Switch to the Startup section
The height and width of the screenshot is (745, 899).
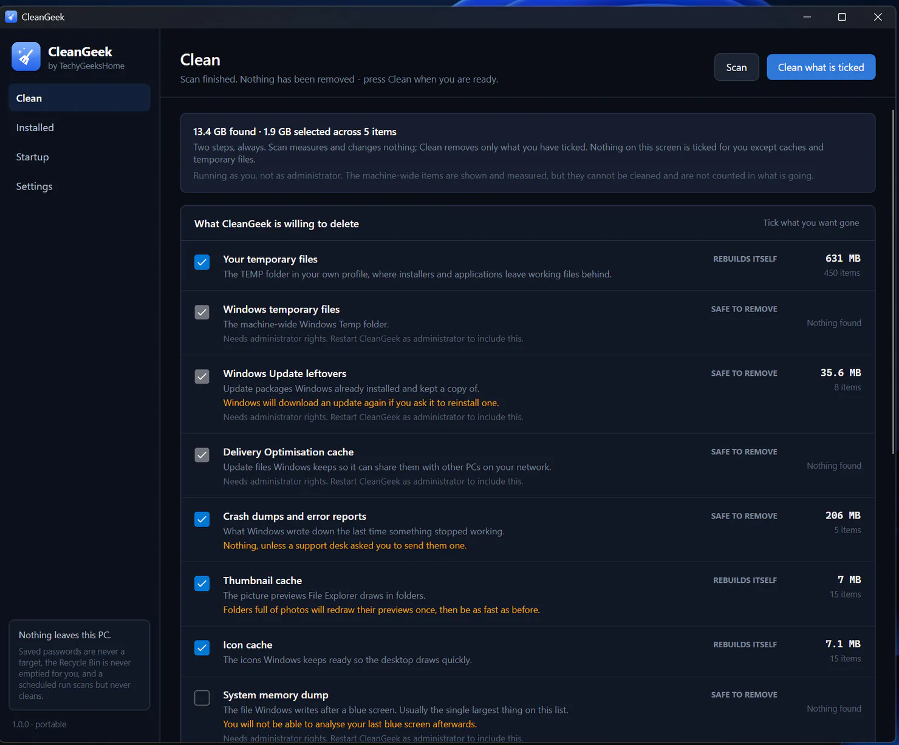tap(80, 157)
